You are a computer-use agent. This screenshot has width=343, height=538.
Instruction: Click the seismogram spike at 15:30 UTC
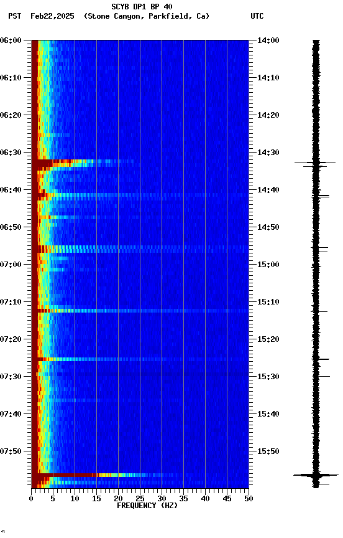[x=324, y=376]
